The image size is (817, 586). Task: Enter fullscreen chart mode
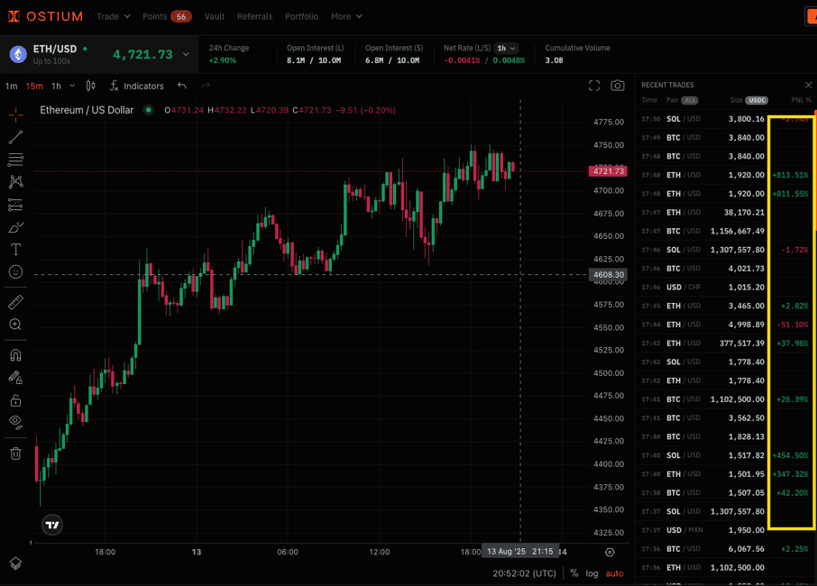coord(593,86)
